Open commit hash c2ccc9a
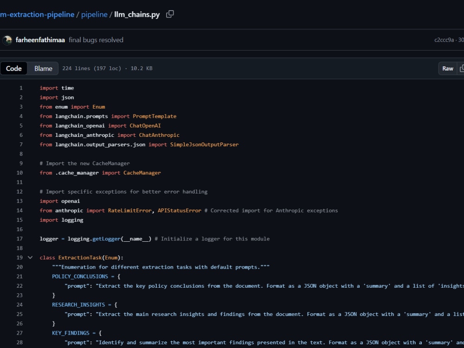The width and height of the screenshot is (464, 348). [x=444, y=40]
